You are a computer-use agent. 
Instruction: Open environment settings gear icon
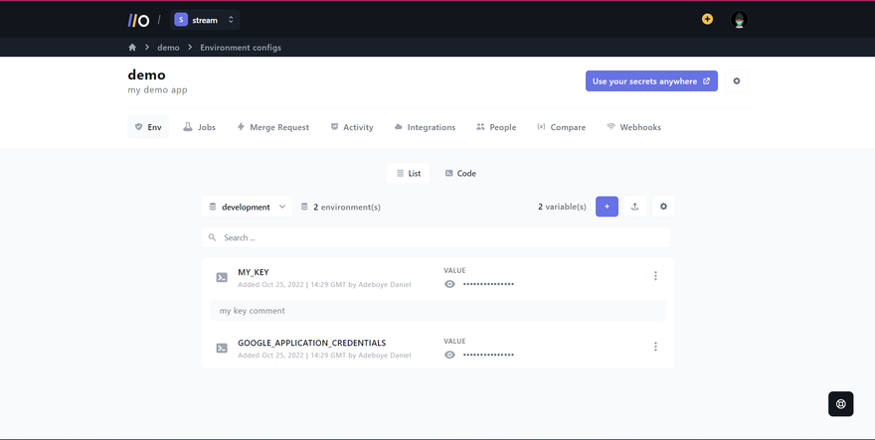tap(664, 207)
